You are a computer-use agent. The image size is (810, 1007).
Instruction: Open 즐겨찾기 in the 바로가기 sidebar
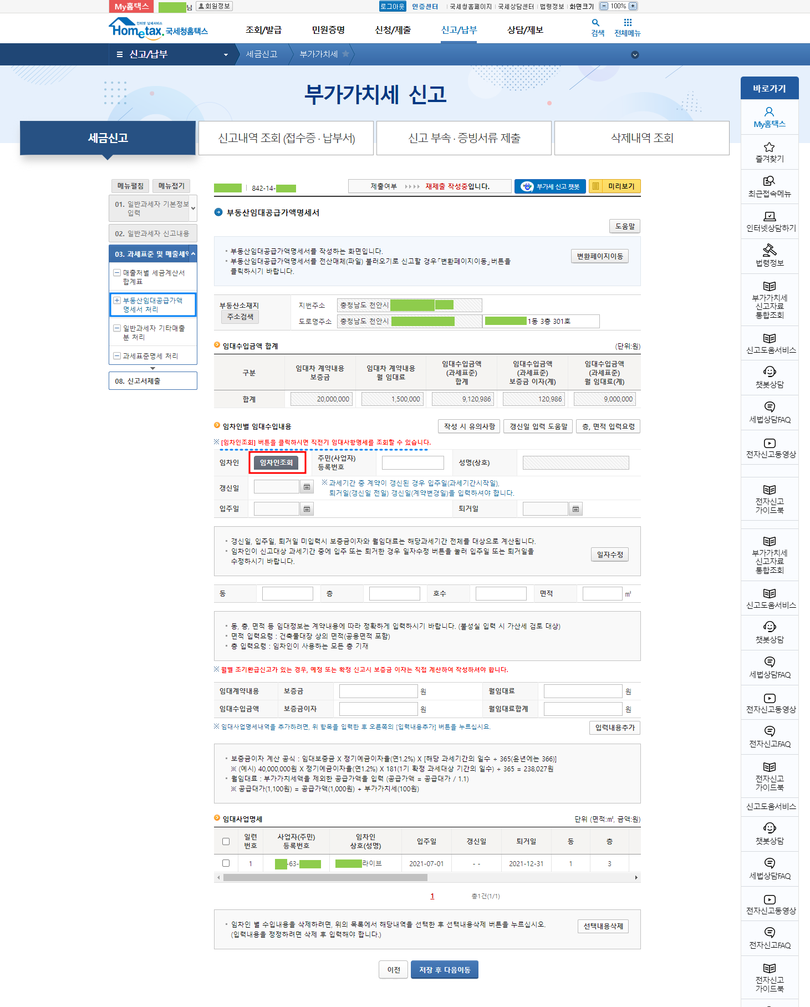(770, 152)
